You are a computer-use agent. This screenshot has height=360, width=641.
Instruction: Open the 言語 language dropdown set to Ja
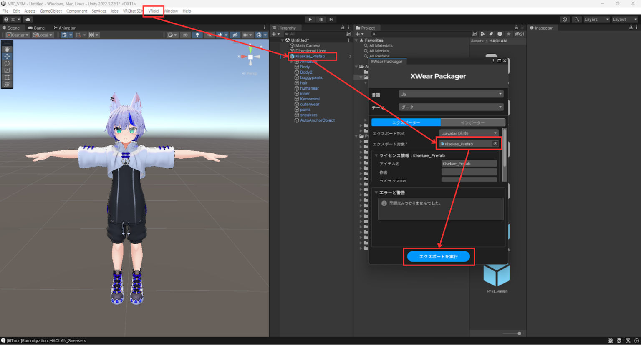point(451,94)
